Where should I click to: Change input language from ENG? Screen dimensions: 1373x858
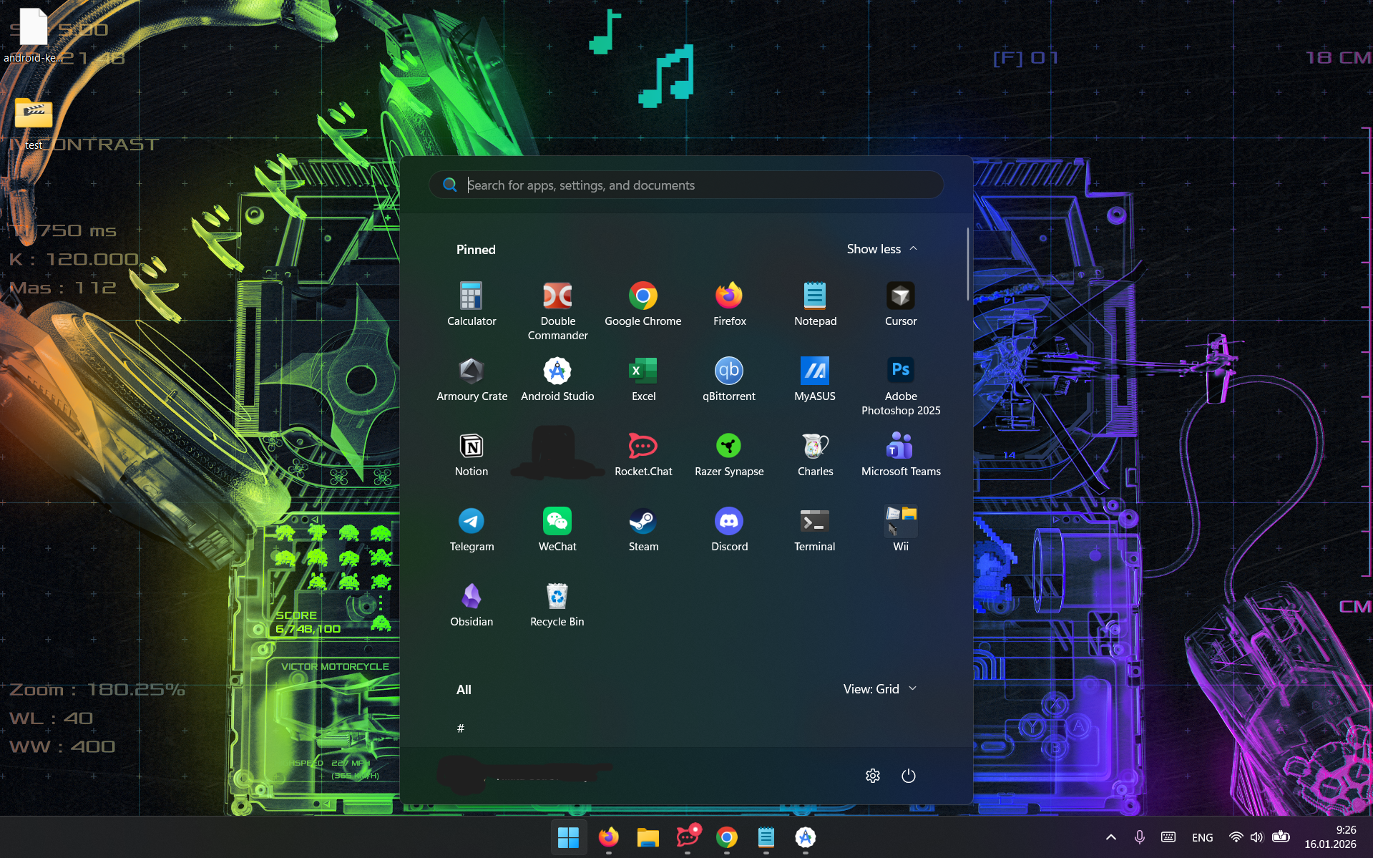1203,837
